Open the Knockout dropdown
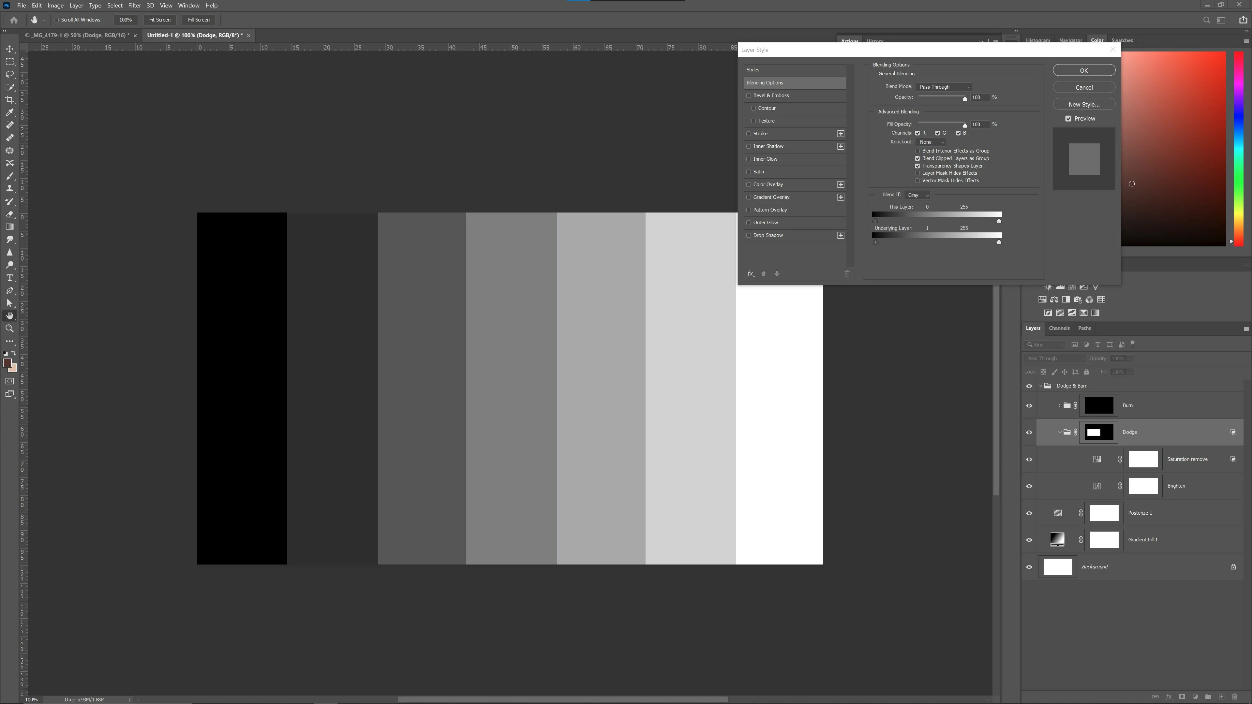Screen dimensions: 1252x704 pyautogui.click(x=930, y=142)
